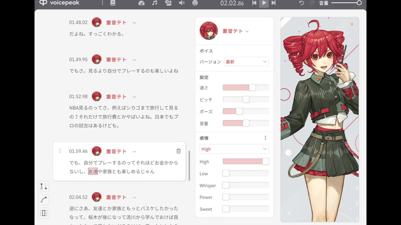Click the avatar of the 02.04.52 line
401x225 pixels.
click(96, 197)
